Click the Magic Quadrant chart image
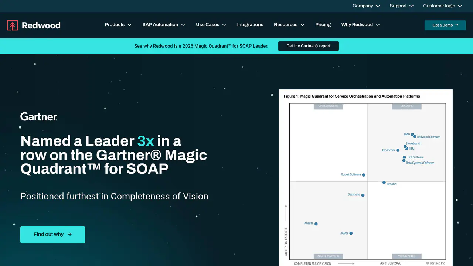473x266 pixels. pyautogui.click(x=366, y=178)
